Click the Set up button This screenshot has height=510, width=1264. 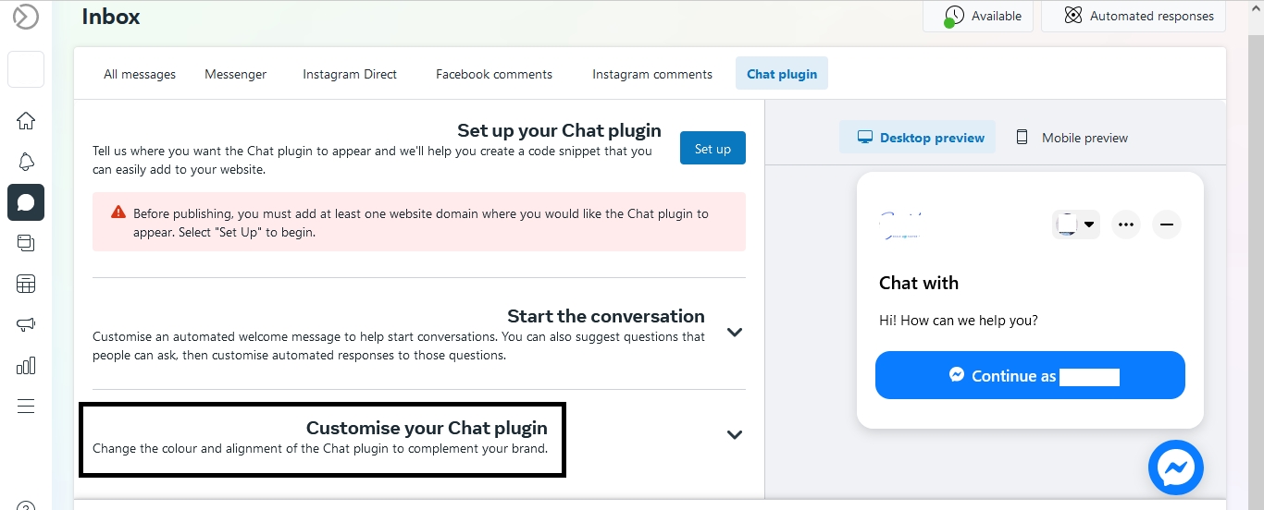pos(713,149)
